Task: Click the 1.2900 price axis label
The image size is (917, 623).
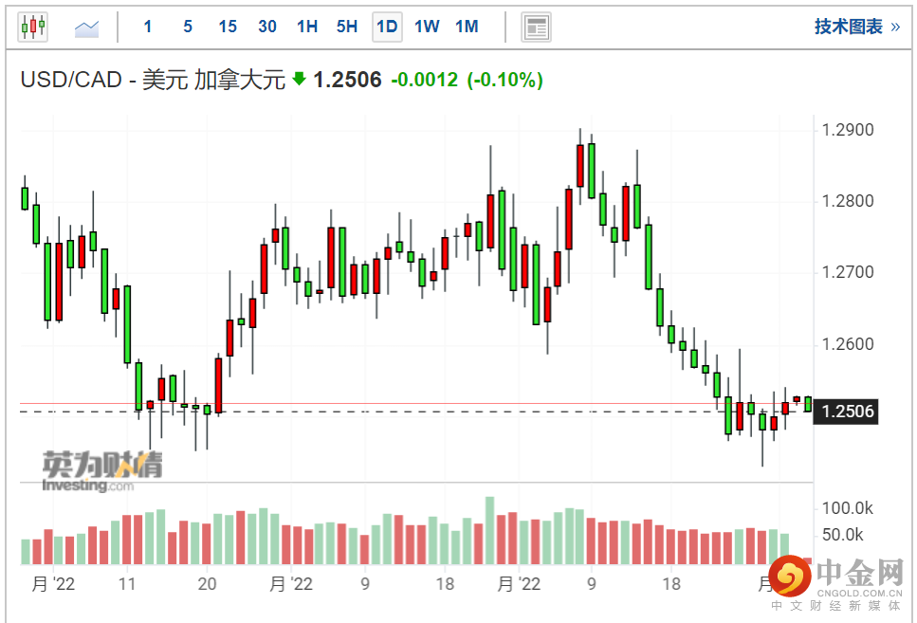Action: [848, 130]
